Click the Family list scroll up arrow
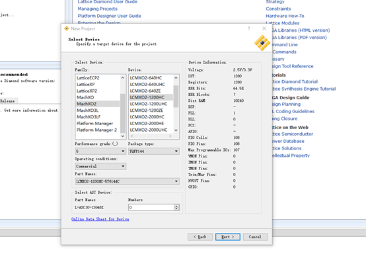 click(x=123, y=77)
